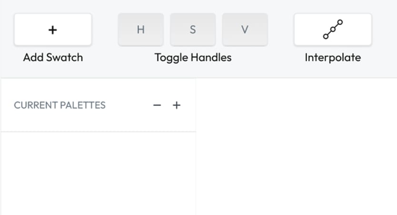This screenshot has width=397, height=215.
Task: Click the empty palette list area
Action: pos(98,174)
